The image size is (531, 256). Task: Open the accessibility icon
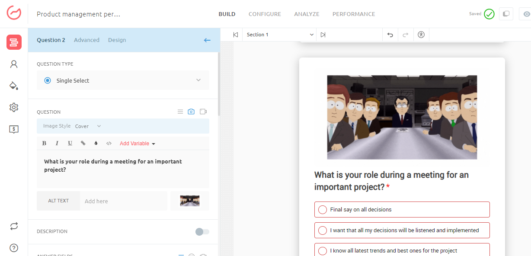421,35
